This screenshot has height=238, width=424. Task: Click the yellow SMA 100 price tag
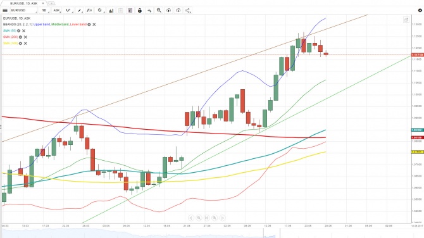[417, 152]
